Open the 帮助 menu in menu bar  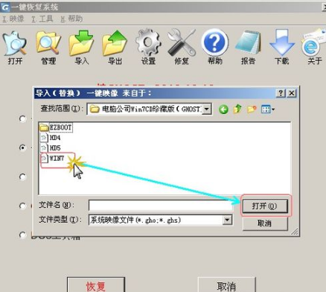(x=71, y=19)
